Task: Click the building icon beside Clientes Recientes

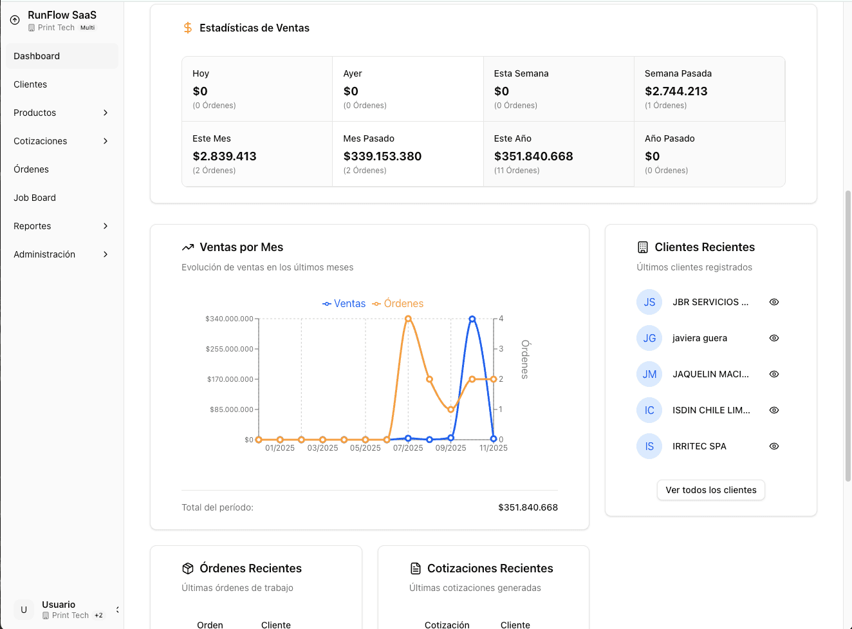Action: click(642, 247)
